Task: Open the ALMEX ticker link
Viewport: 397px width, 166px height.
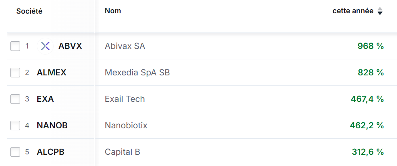Action: [x=51, y=73]
